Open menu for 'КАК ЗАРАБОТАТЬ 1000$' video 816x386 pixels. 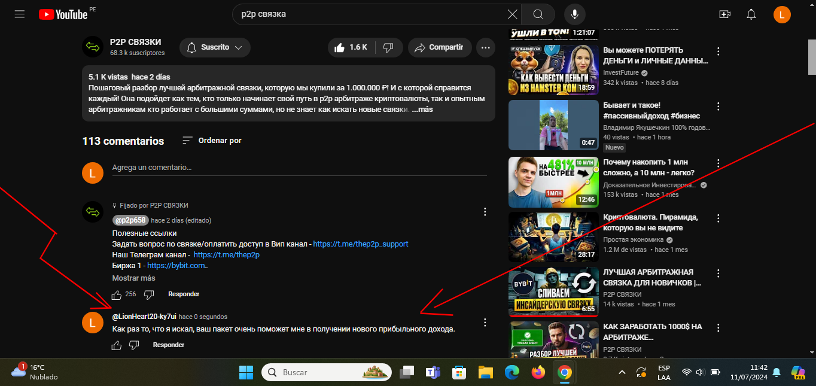(718, 328)
